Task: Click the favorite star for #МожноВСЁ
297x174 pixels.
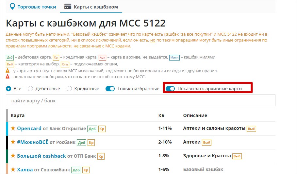Action: click(x=13, y=142)
